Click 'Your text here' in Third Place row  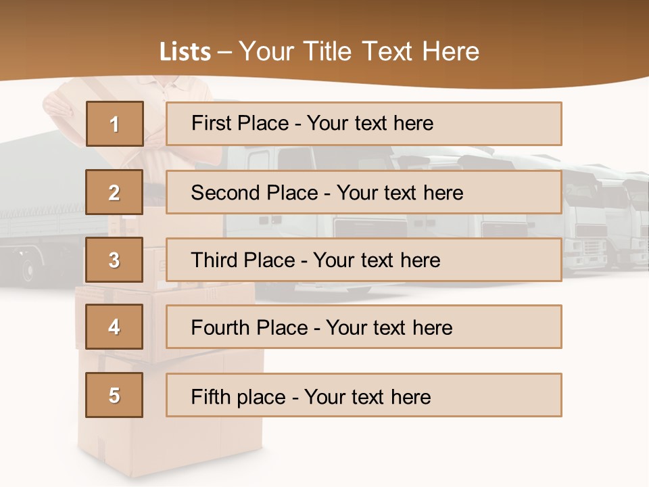[377, 260]
